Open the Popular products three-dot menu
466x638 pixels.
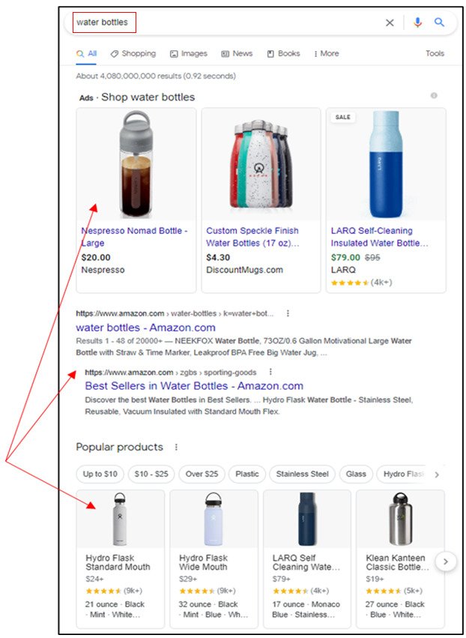pos(177,448)
